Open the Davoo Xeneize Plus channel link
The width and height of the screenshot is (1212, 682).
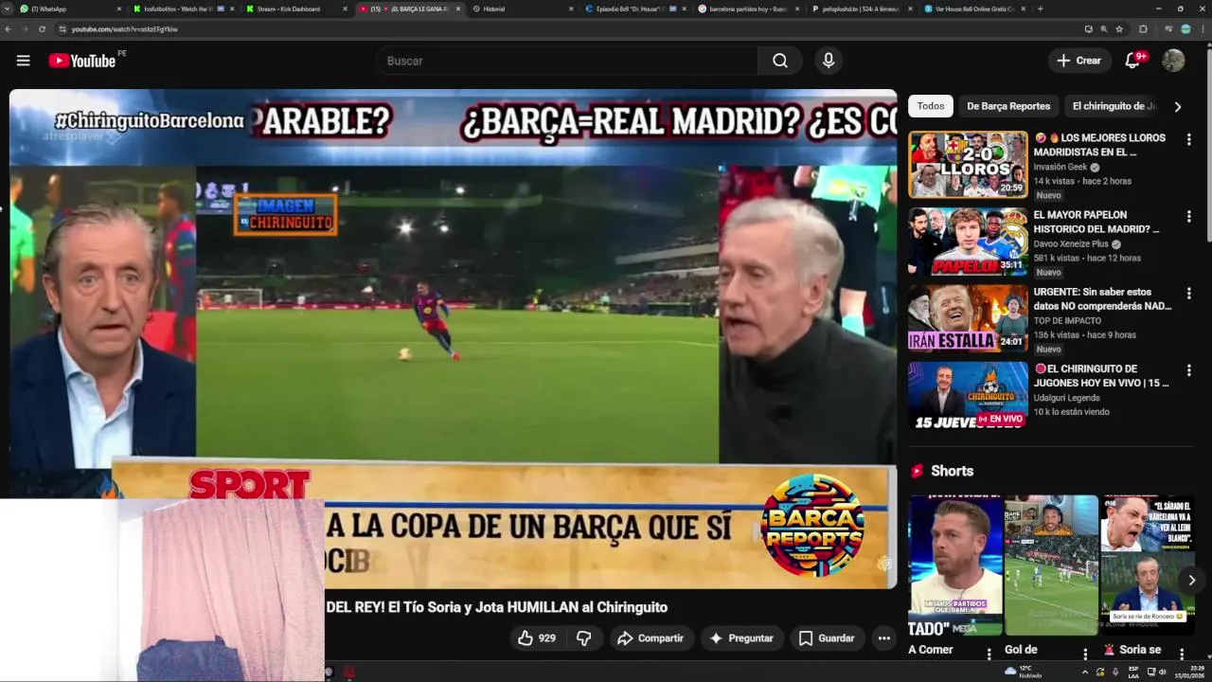pos(1071,243)
